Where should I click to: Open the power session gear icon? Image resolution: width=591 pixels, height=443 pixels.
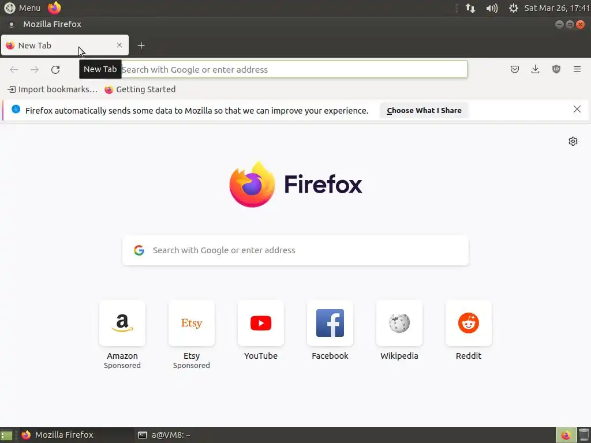pos(513,8)
